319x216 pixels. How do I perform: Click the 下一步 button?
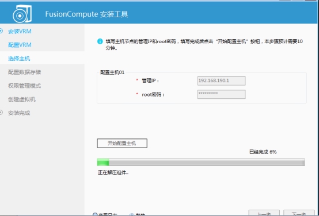pos(299,213)
